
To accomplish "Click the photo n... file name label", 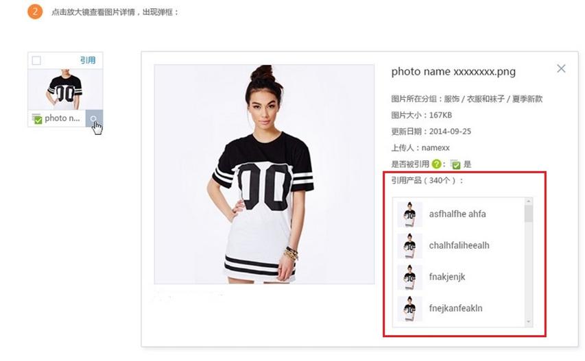I will click(62, 119).
